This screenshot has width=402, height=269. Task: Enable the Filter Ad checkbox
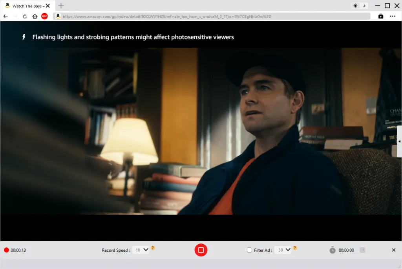tap(249, 250)
